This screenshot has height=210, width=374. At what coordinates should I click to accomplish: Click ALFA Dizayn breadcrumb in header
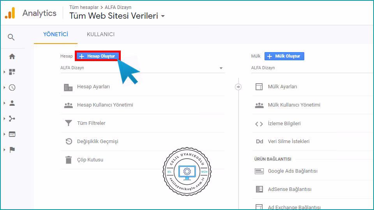click(x=118, y=7)
